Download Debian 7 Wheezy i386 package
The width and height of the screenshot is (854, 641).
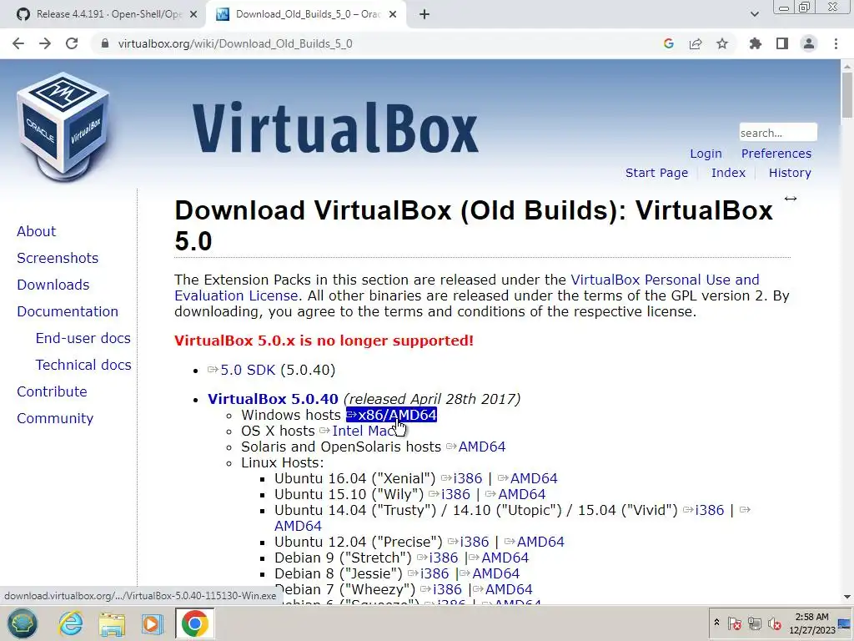(448, 589)
